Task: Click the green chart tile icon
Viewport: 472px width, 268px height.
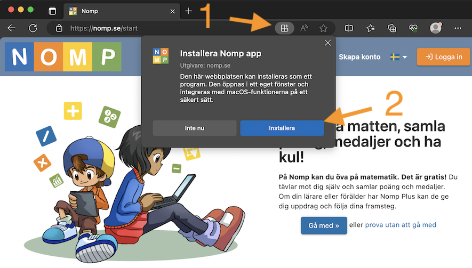Action: click(x=57, y=181)
